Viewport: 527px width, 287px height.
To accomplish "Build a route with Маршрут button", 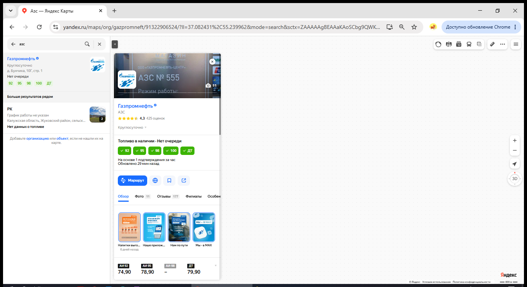I will point(133,180).
